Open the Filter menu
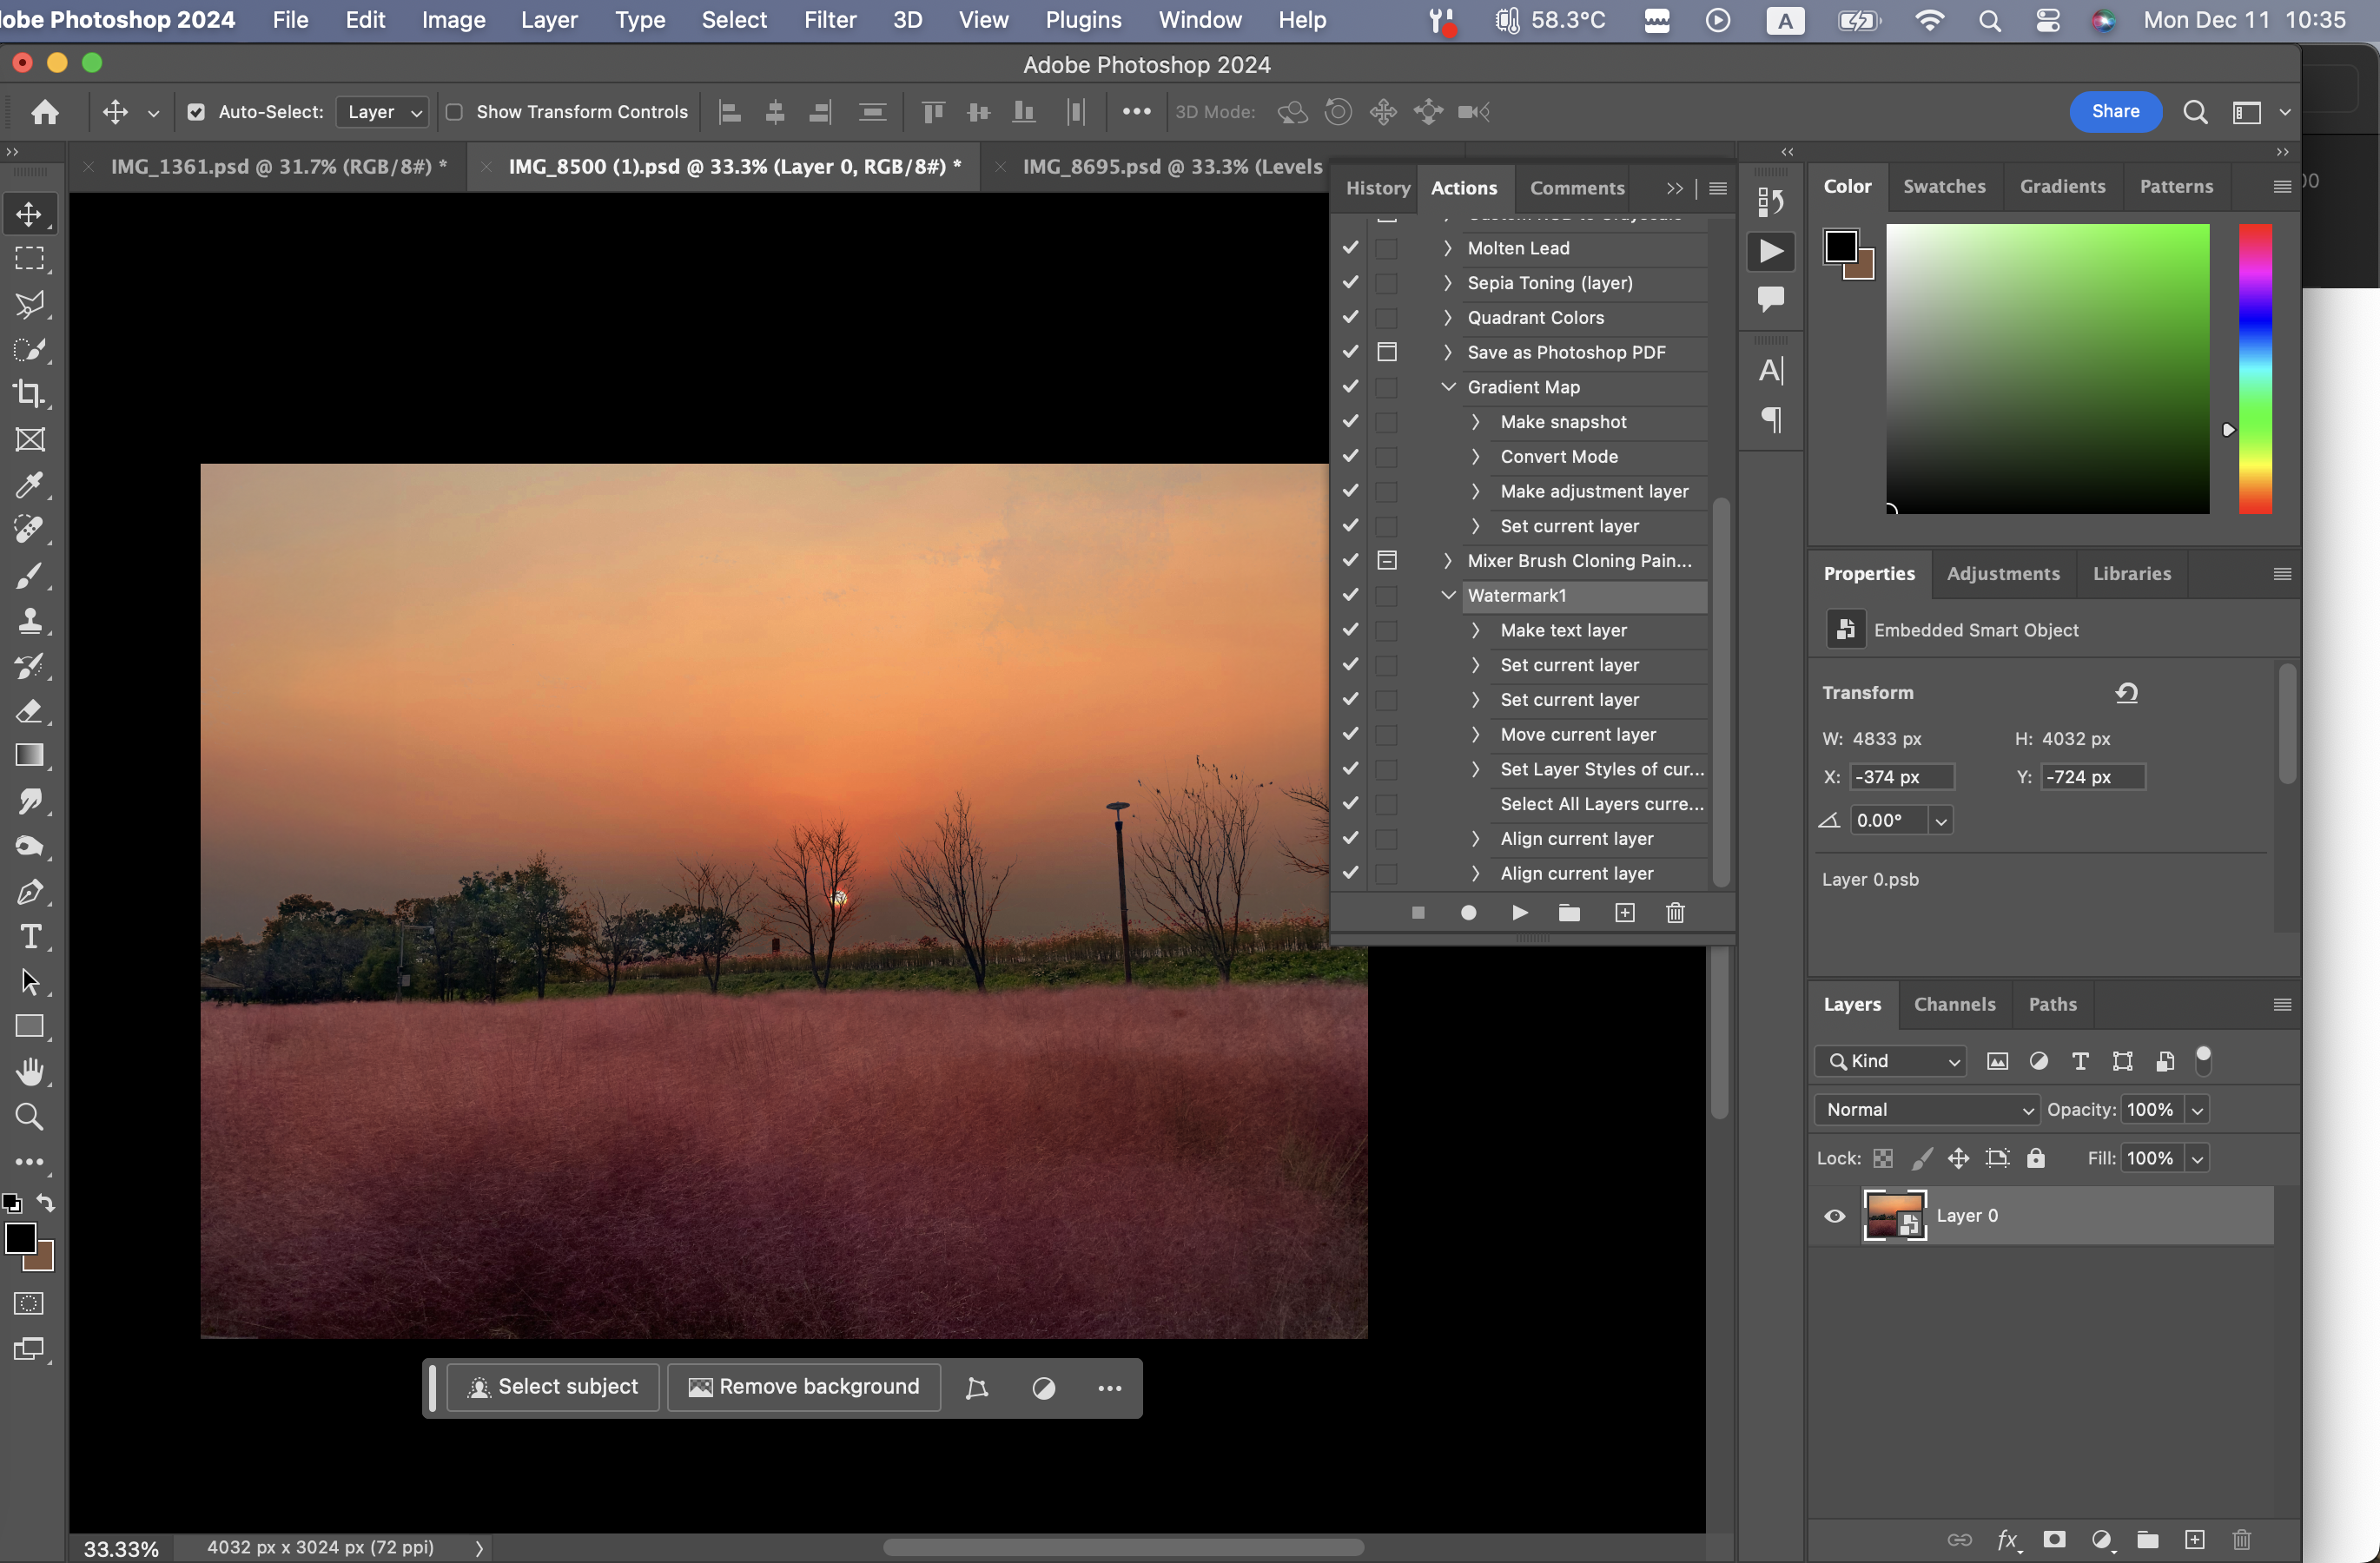This screenshot has width=2380, height=1563. click(829, 20)
